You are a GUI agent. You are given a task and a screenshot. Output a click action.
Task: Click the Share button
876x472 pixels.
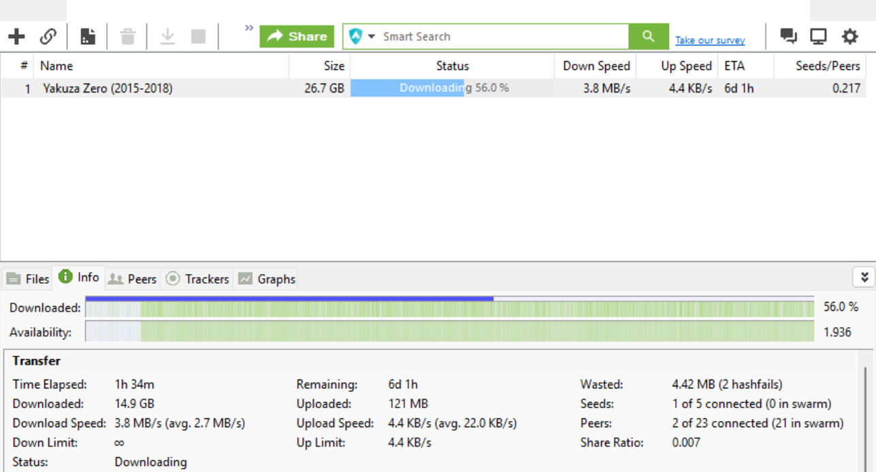pyautogui.click(x=297, y=37)
